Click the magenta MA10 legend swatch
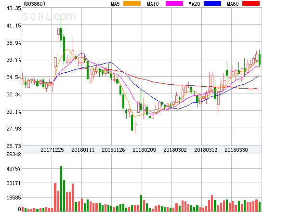Viewport: 289px width, 212px height. 174,3
